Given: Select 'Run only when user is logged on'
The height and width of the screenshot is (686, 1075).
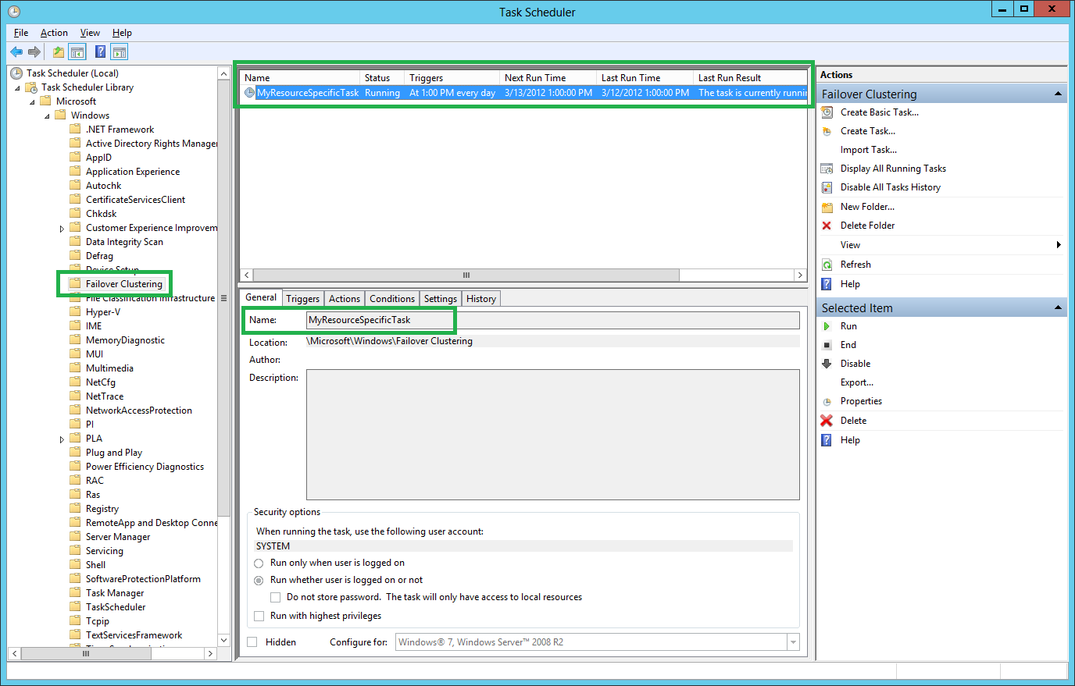Looking at the screenshot, I should click(259, 563).
